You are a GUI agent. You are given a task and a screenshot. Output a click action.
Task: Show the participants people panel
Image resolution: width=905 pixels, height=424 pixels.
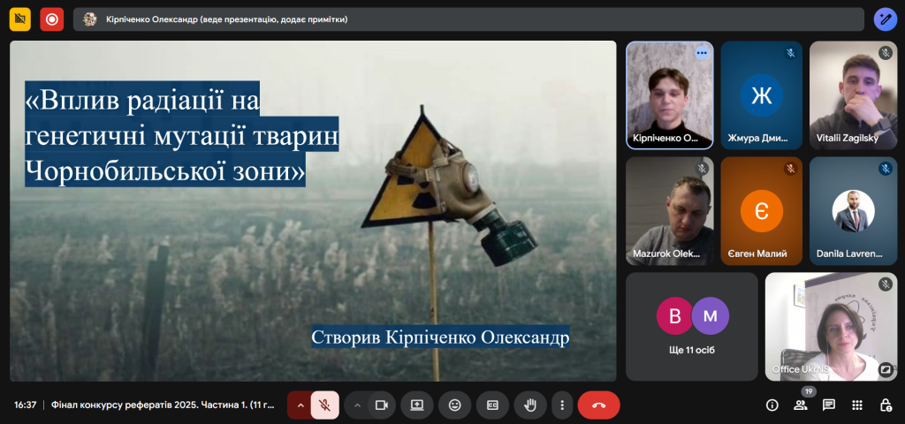(x=801, y=405)
